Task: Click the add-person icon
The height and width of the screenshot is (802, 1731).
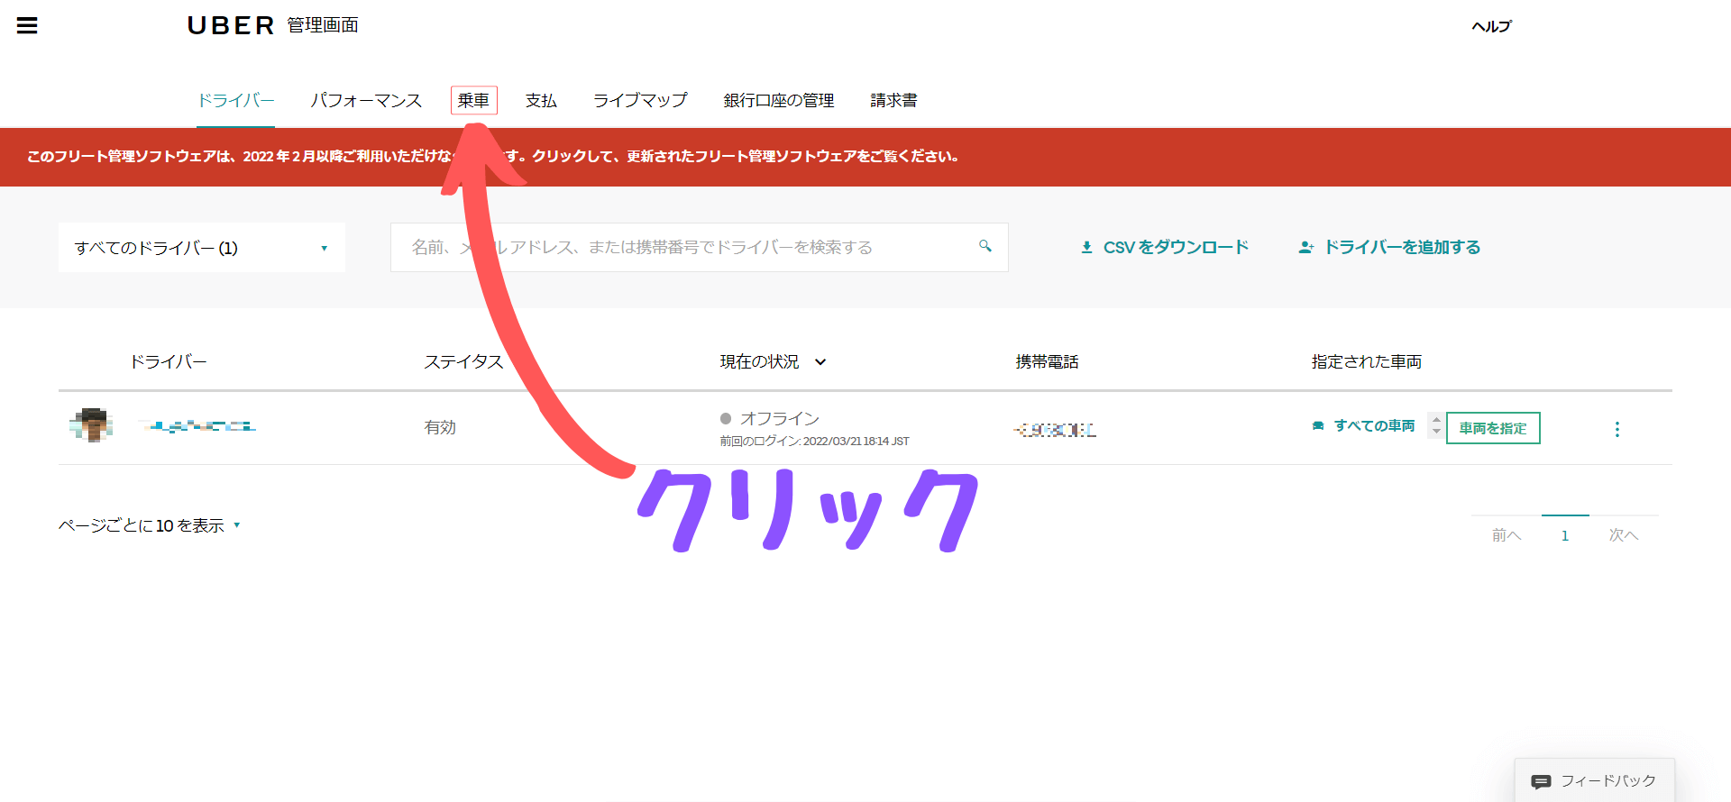Action: 1305,247
